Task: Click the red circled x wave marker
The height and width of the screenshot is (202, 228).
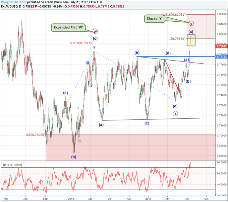Action: 175,114
